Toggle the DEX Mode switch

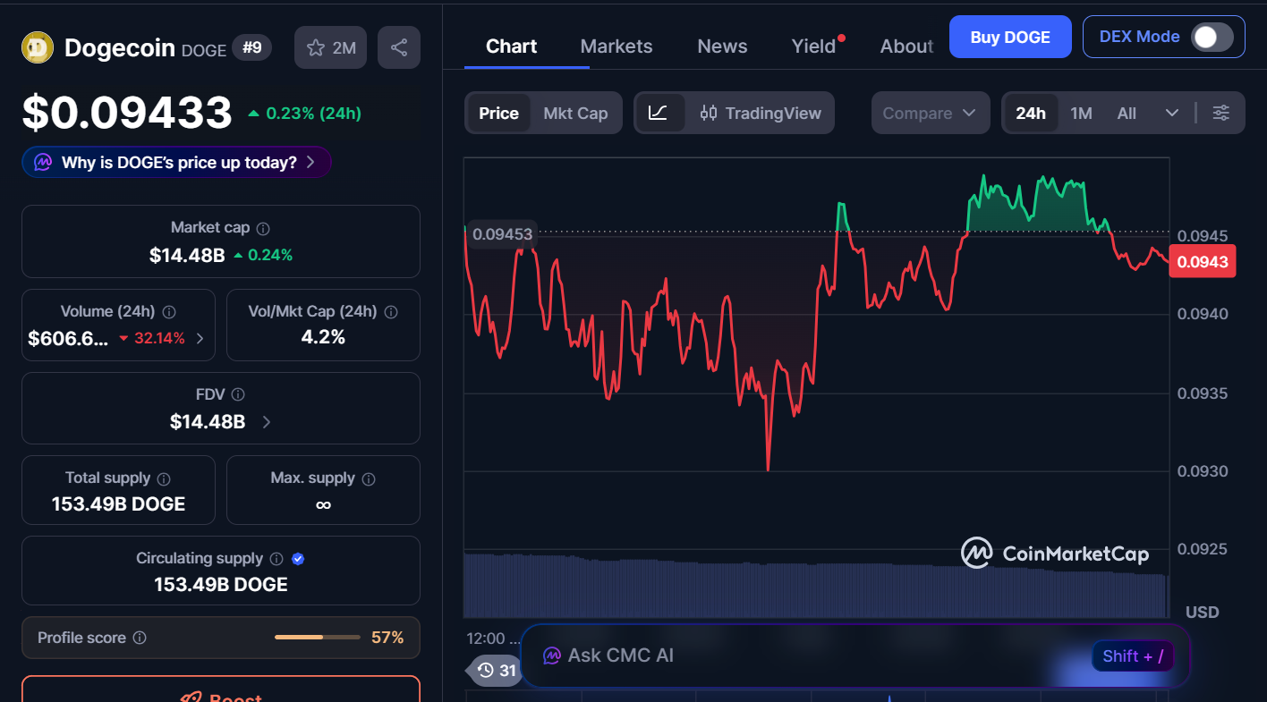pos(1212,37)
